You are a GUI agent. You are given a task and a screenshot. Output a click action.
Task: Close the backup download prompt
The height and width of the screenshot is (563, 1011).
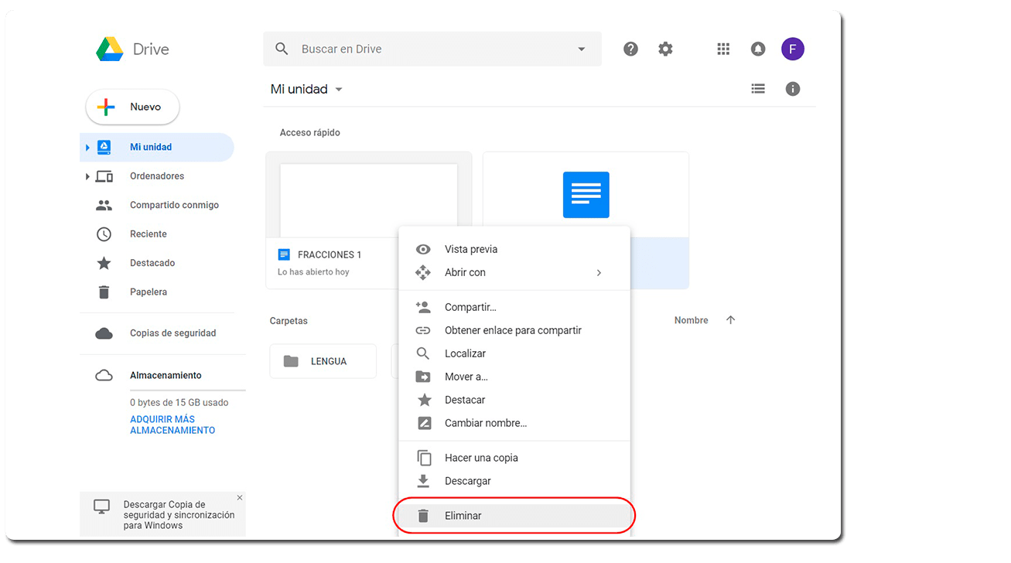pos(240,497)
